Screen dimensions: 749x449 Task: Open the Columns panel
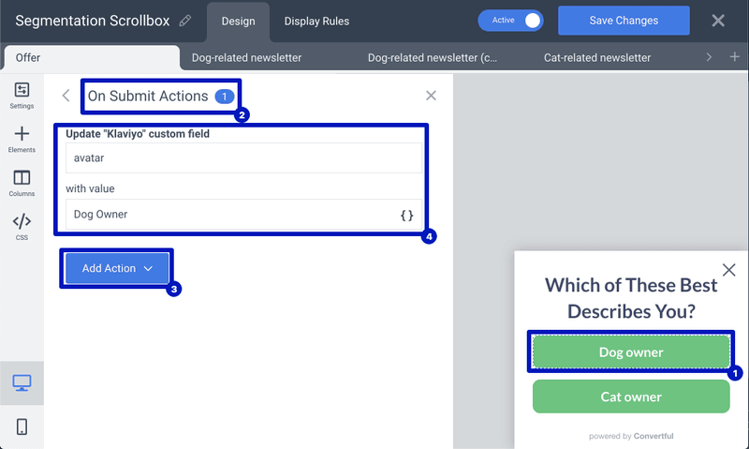point(22,183)
